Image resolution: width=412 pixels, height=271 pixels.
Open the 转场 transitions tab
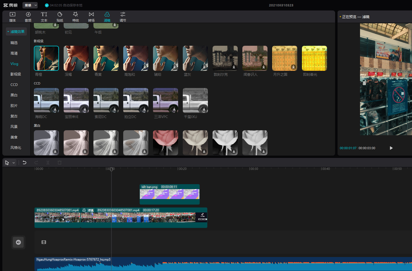(91, 17)
